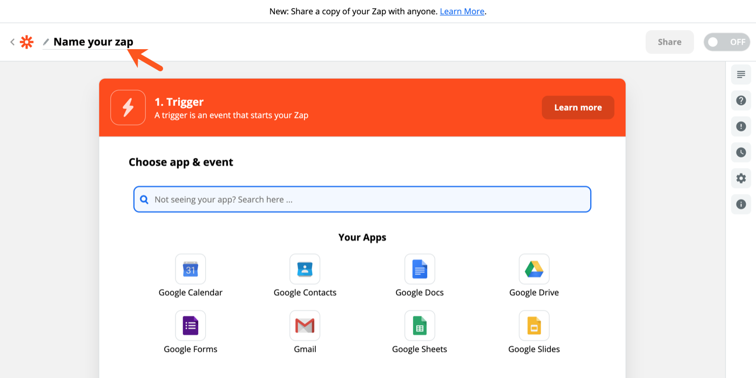The height and width of the screenshot is (378, 756).
Task: Select Google Forms from Your Apps
Action: pyautogui.click(x=190, y=325)
